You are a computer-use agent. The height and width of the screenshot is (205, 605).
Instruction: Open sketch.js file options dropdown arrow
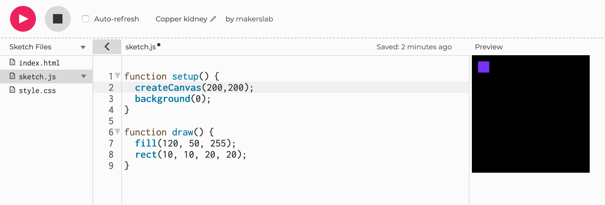pos(84,76)
